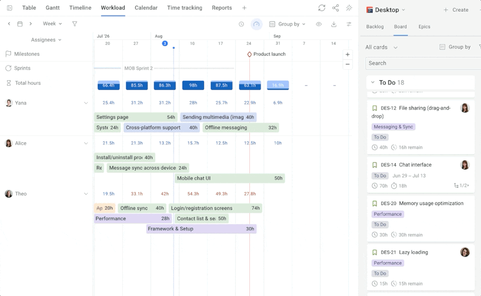This screenshot has height=296, width=481.
Task: Switch to the Time tracking tab
Action: click(x=184, y=8)
